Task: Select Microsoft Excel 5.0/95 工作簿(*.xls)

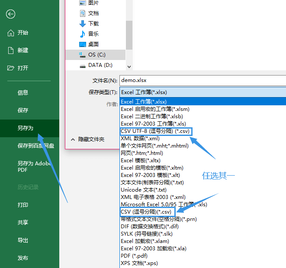Action: (164, 204)
